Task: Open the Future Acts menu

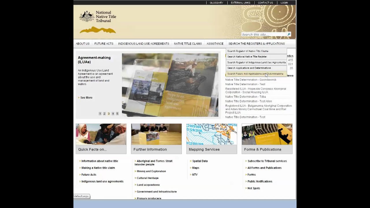Action: tap(104, 44)
